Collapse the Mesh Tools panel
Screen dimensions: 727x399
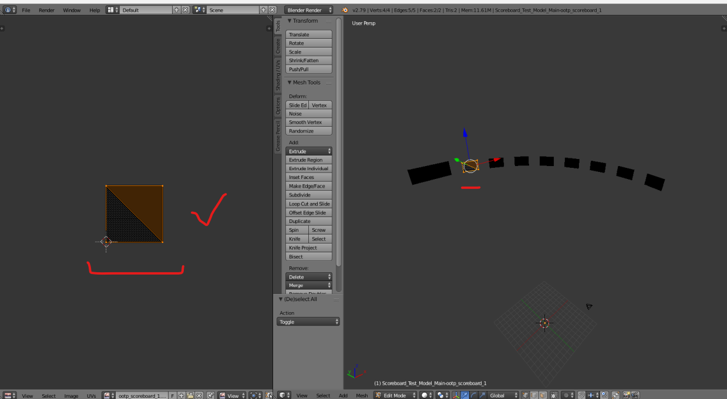point(290,83)
